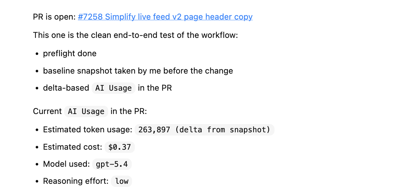This screenshot has width=398, height=192.
Task: Click the 'Estimated cost:' label
Action: [73, 147]
